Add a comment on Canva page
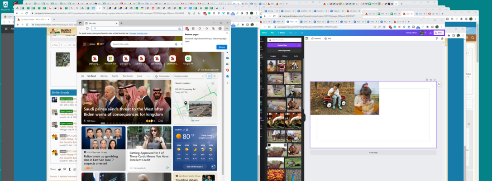 click(439, 84)
